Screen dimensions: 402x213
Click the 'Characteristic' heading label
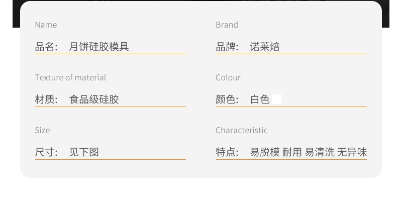pyautogui.click(x=242, y=130)
